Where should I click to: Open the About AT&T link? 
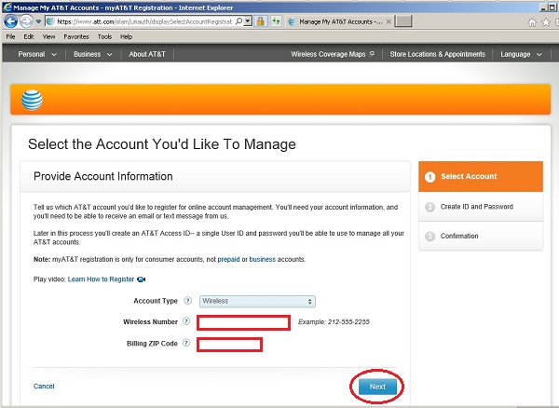tap(147, 54)
